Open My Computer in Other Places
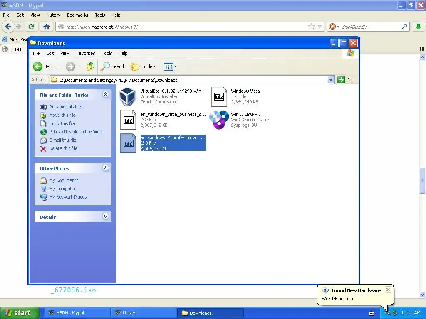 click(62, 189)
